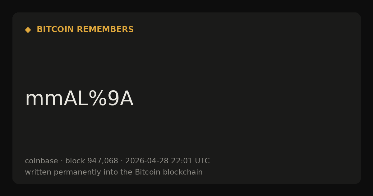Click the orange diamond icon
The height and width of the screenshot is (196, 373).
(28, 30)
